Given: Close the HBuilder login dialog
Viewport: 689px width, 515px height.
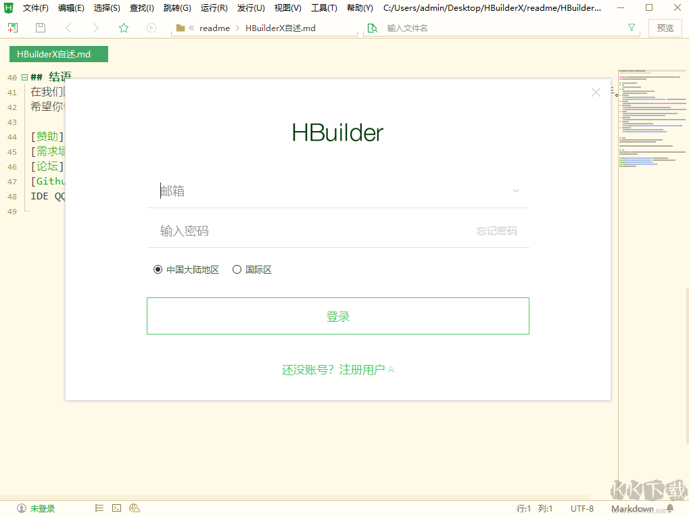Looking at the screenshot, I should pos(596,92).
